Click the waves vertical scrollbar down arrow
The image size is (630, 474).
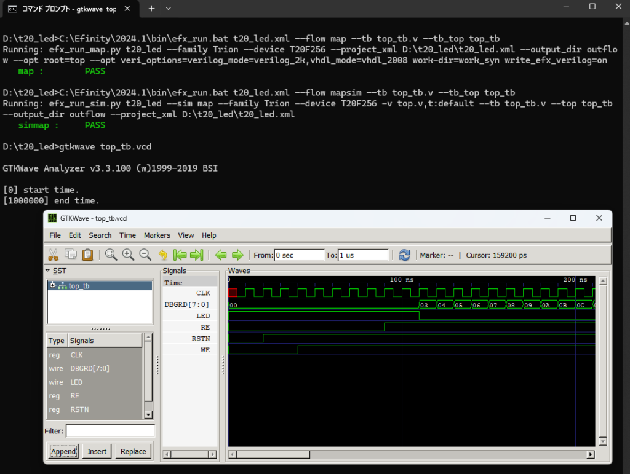coord(602,441)
